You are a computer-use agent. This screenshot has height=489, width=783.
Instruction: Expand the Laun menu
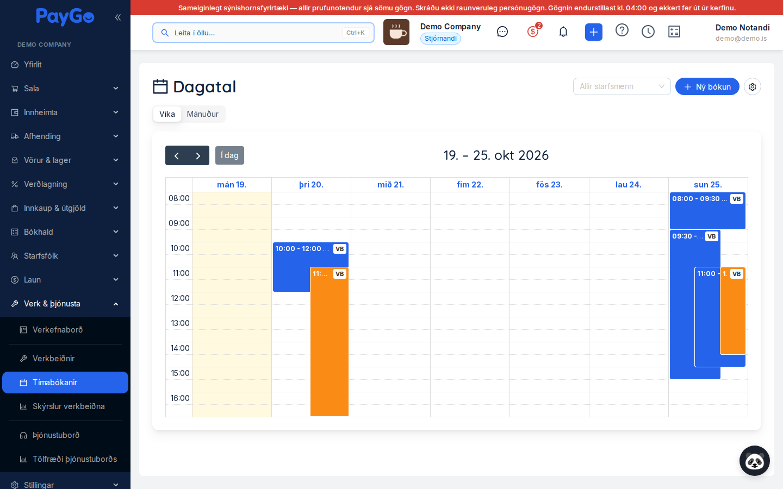pos(65,280)
